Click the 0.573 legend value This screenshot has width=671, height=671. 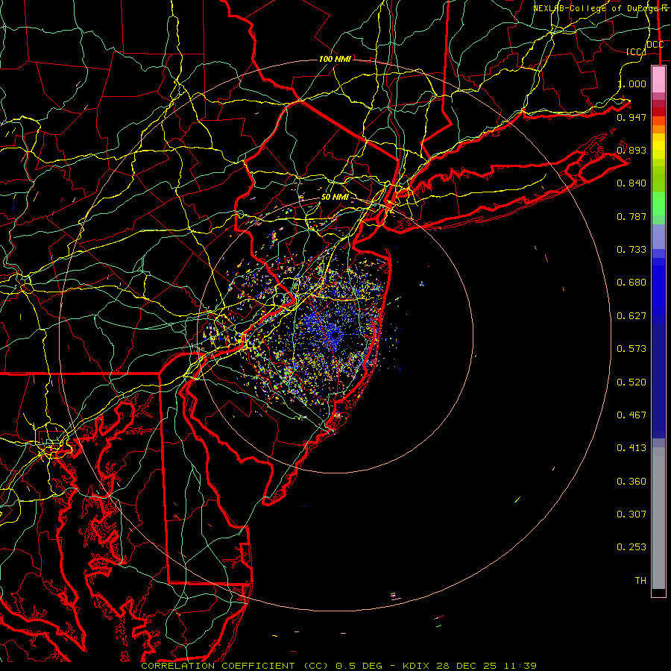(x=631, y=349)
